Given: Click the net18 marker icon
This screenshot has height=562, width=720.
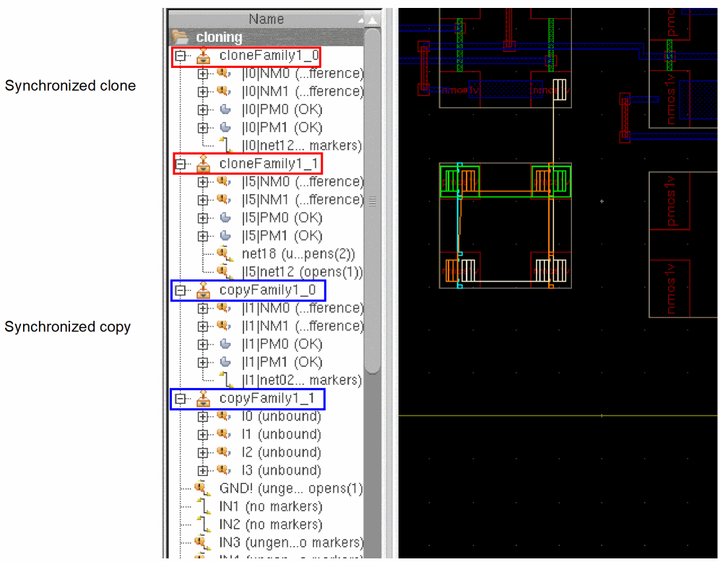Looking at the screenshot, I should click(x=225, y=254).
